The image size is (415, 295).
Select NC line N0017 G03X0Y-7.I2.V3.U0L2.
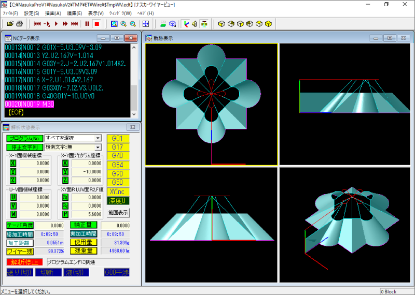(54, 88)
